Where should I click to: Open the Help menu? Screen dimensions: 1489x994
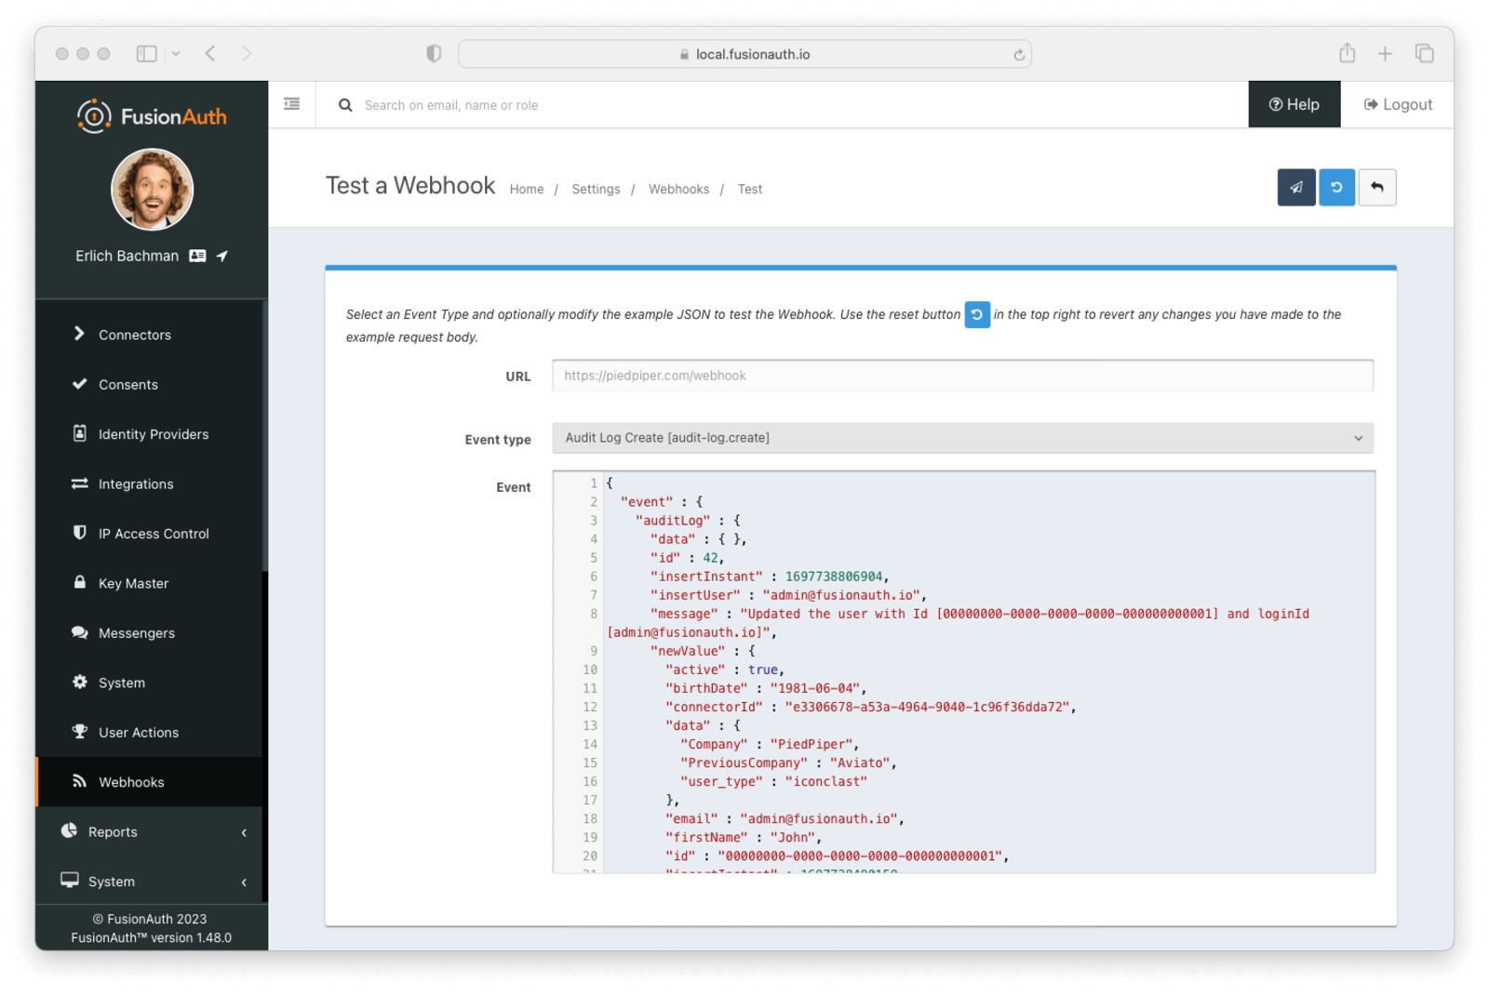[1294, 104]
